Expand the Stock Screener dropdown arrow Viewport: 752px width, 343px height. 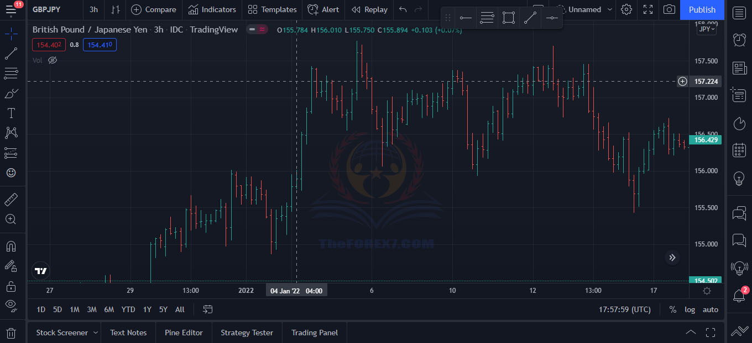[x=96, y=333]
